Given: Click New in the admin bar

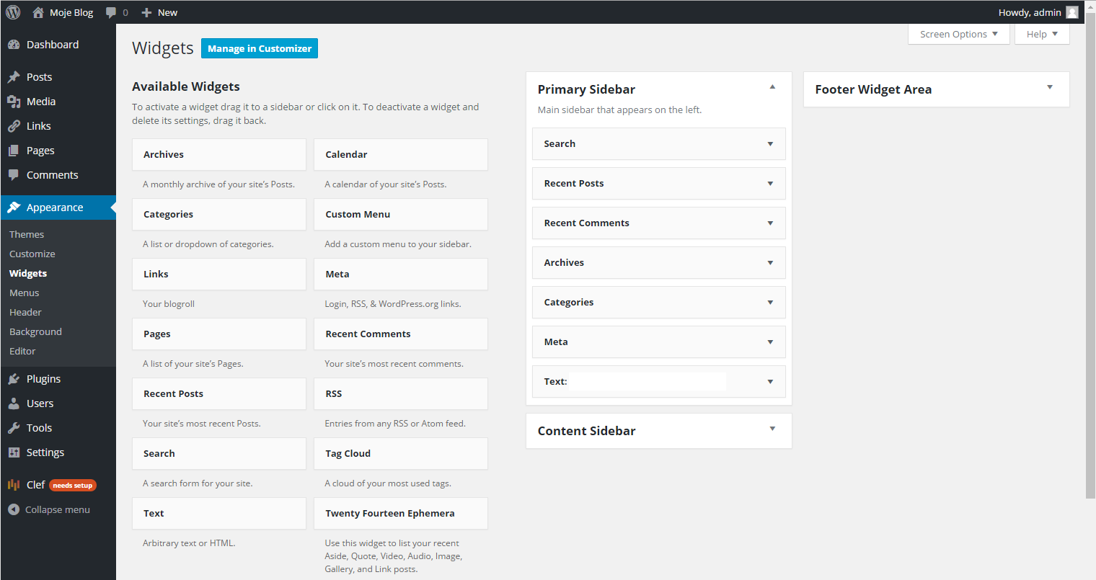Looking at the screenshot, I should [167, 12].
